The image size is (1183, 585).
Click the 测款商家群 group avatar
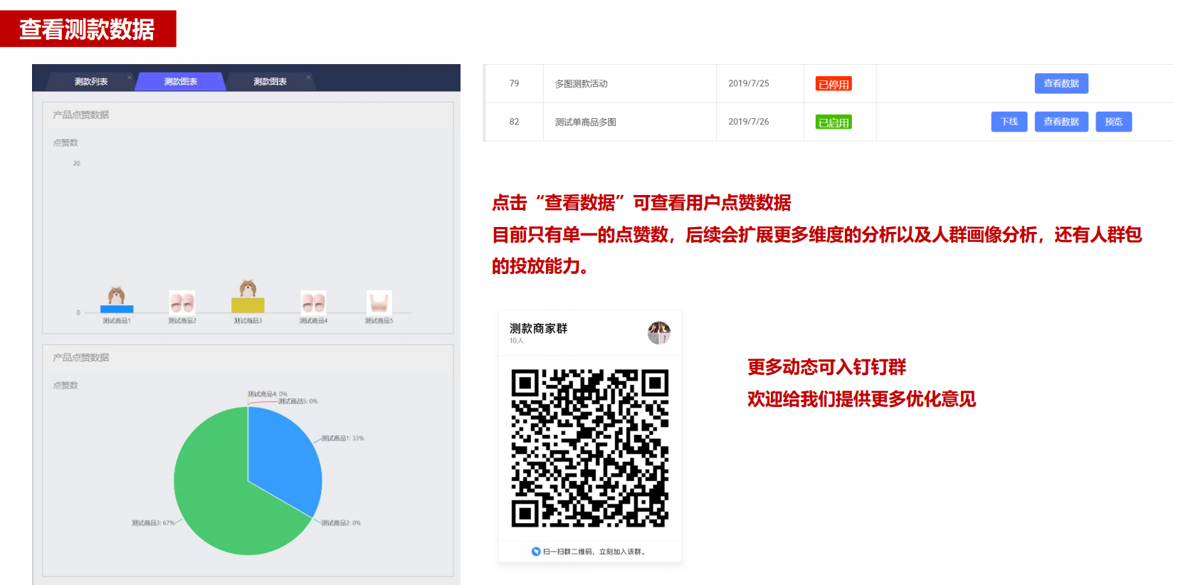(x=659, y=332)
